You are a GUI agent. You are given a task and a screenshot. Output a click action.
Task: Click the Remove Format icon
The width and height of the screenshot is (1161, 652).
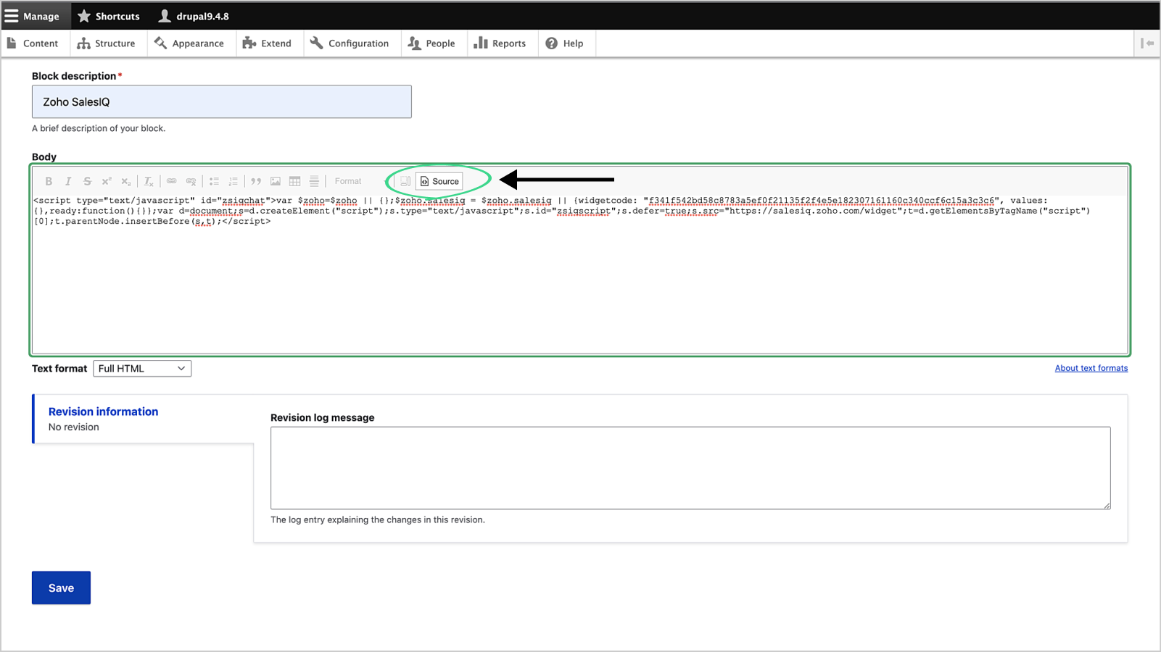(149, 181)
